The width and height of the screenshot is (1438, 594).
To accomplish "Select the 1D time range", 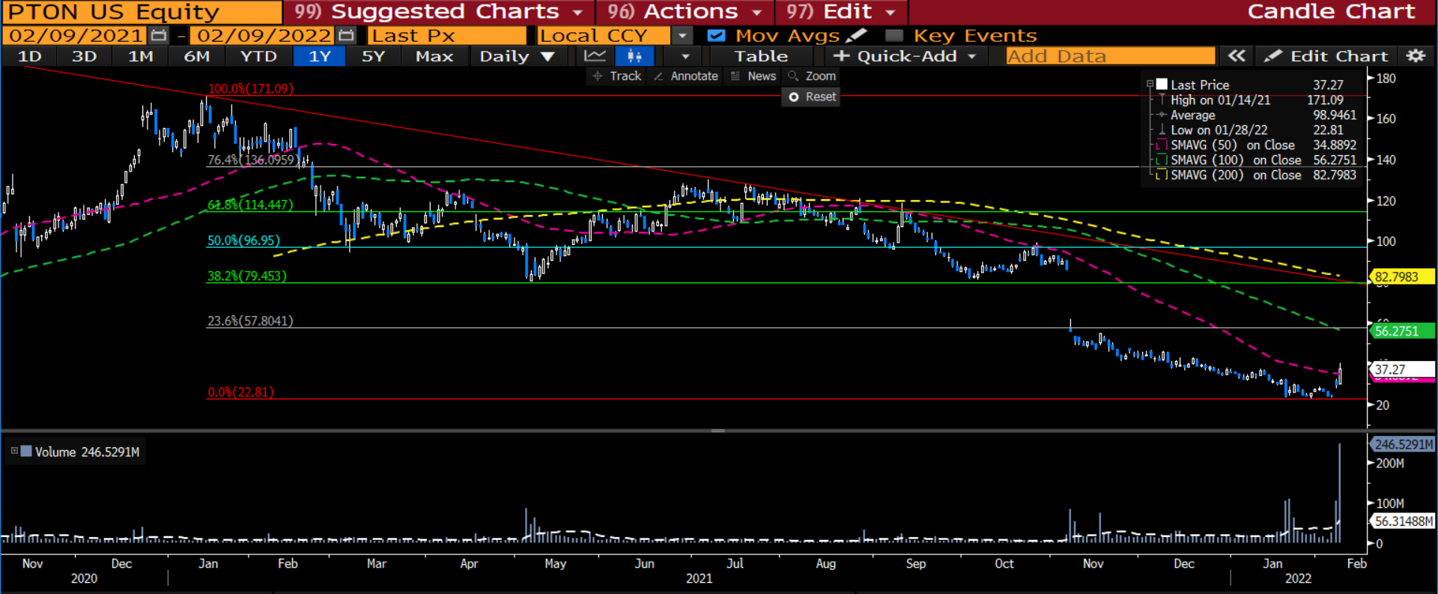I will pyautogui.click(x=29, y=56).
